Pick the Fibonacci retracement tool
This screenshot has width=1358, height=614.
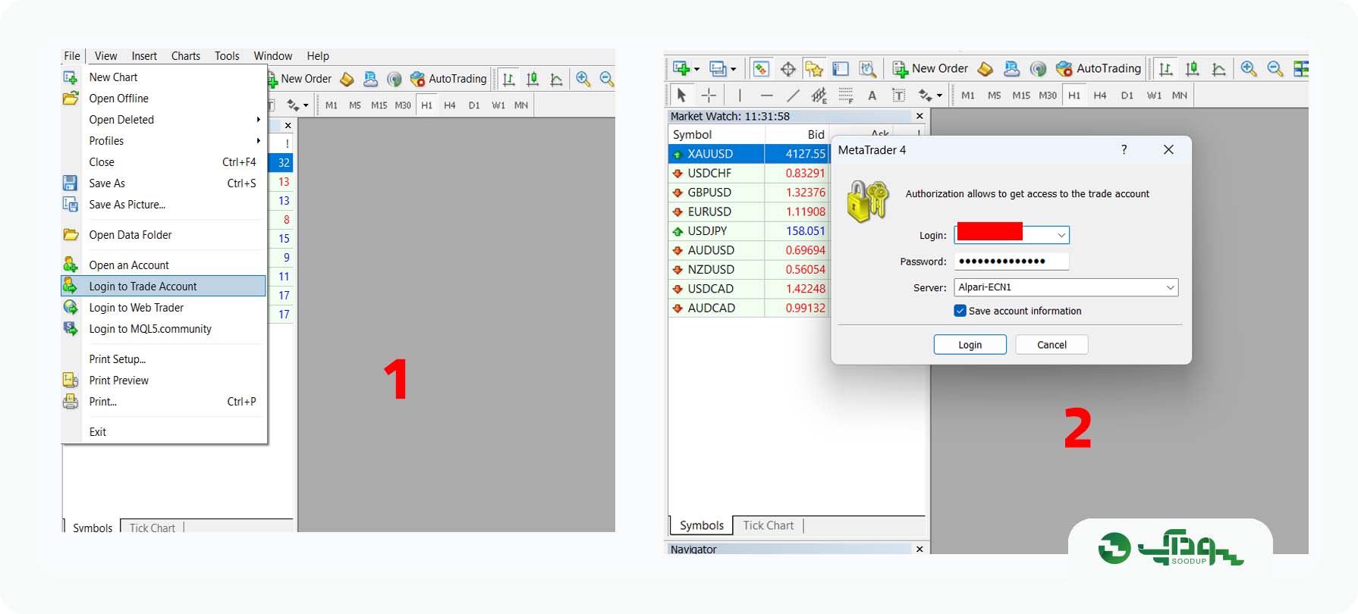tap(846, 96)
